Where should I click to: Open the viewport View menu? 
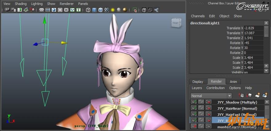coord(7,4)
